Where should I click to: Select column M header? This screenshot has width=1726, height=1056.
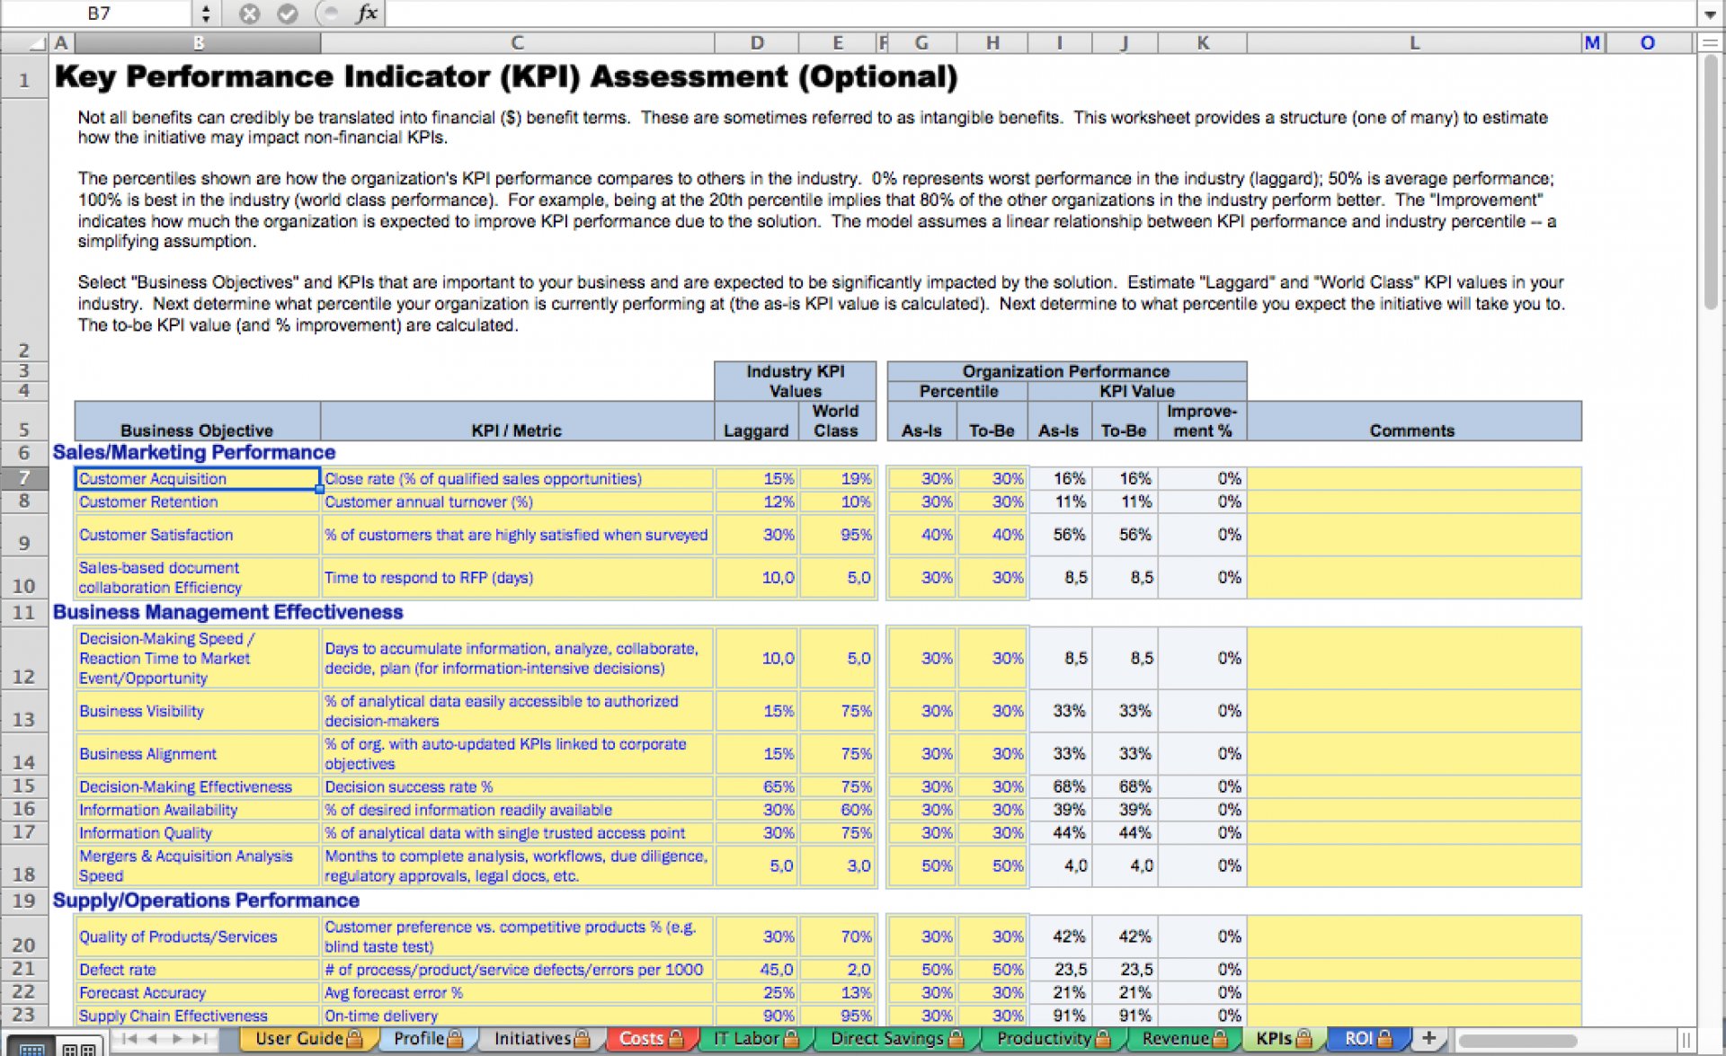pyautogui.click(x=1592, y=42)
